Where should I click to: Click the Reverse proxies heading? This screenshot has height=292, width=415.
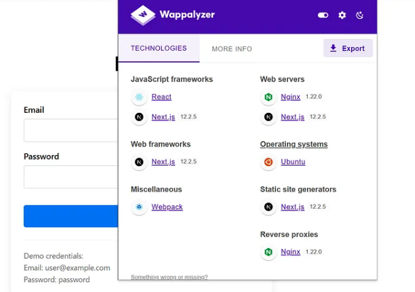point(289,234)
